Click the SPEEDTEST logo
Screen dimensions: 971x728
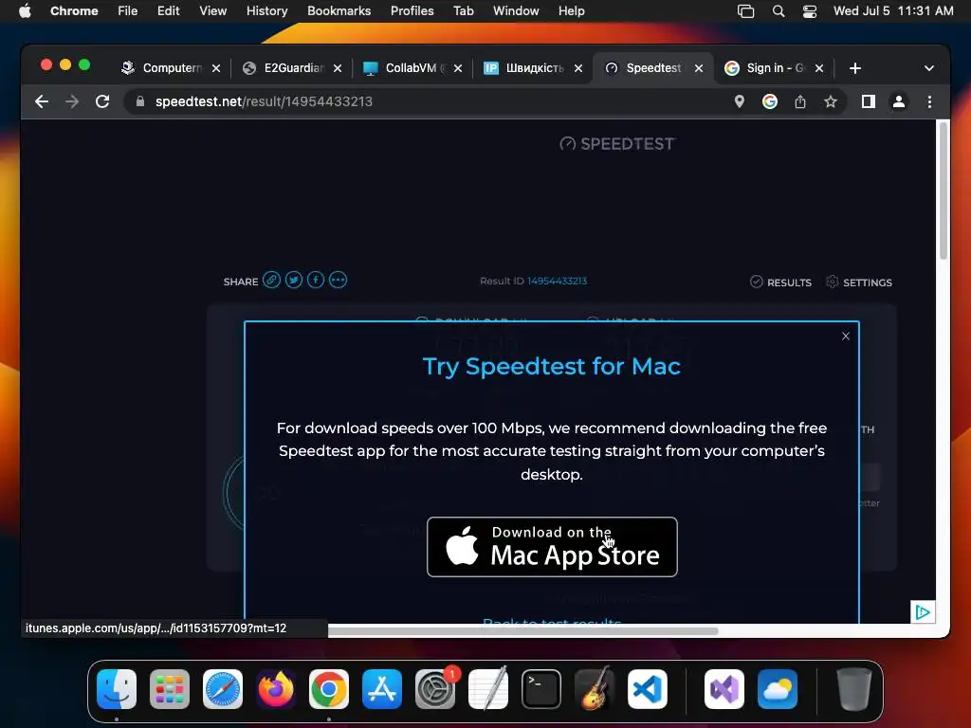point(617,144)
